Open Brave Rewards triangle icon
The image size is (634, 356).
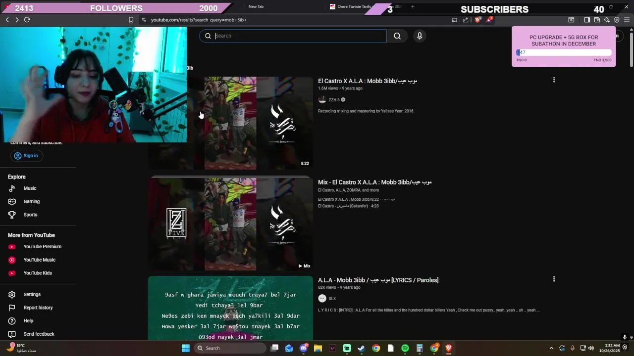[489, 20]
